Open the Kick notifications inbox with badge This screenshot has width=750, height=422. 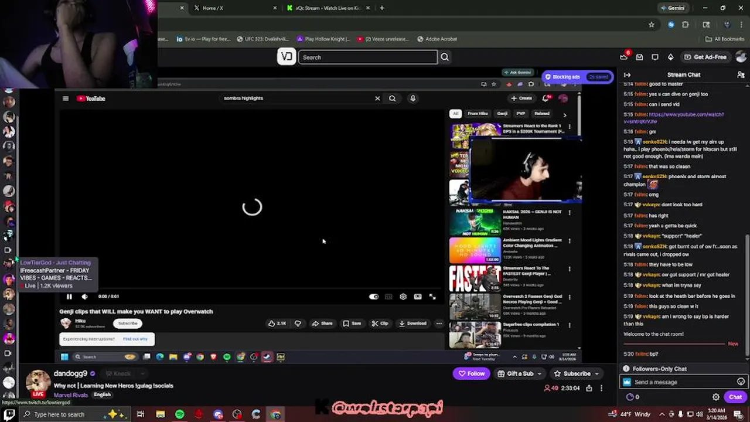click(x=624, y=56)
